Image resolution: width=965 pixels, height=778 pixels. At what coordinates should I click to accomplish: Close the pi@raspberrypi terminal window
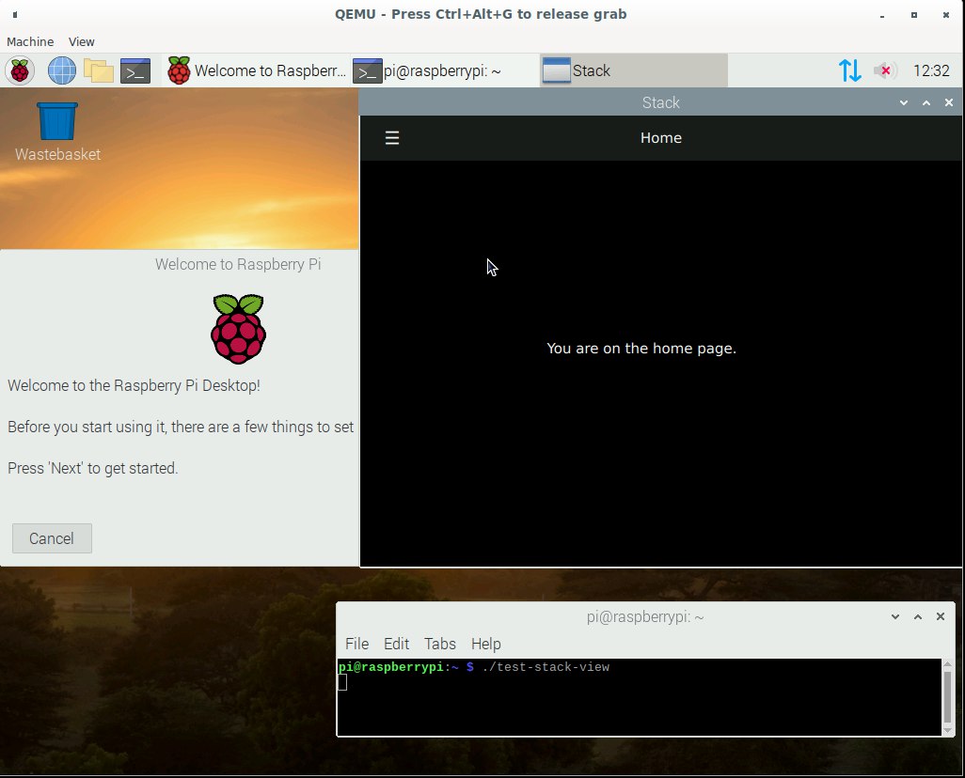pos(941,616)
